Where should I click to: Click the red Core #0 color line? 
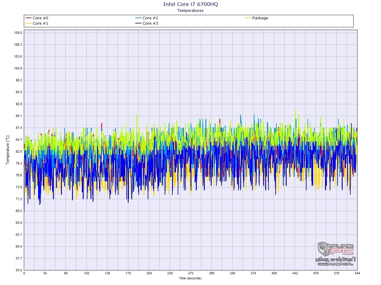click(x=29, y=18)
